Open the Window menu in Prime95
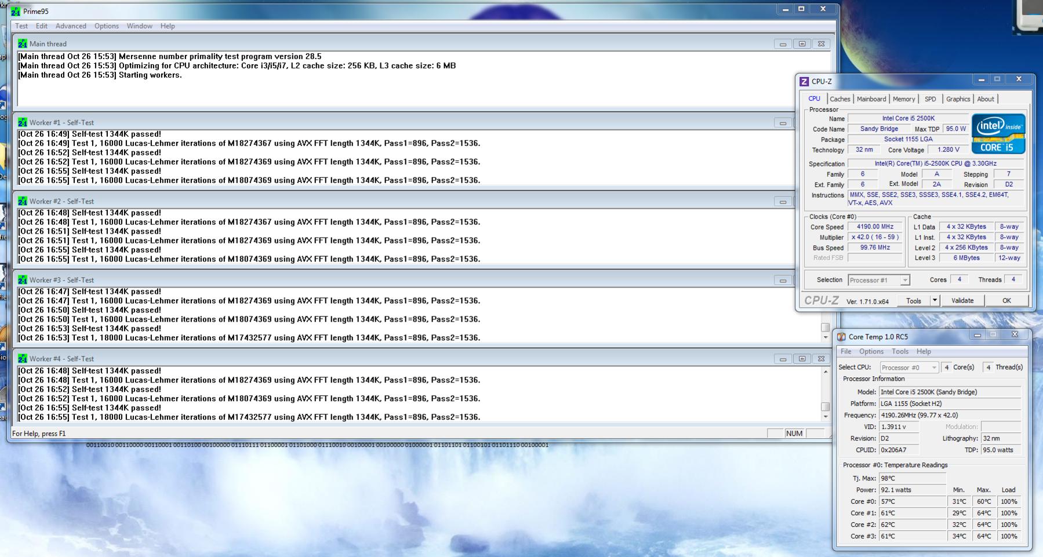This screenshot has height=557, width=1043. 140,26
